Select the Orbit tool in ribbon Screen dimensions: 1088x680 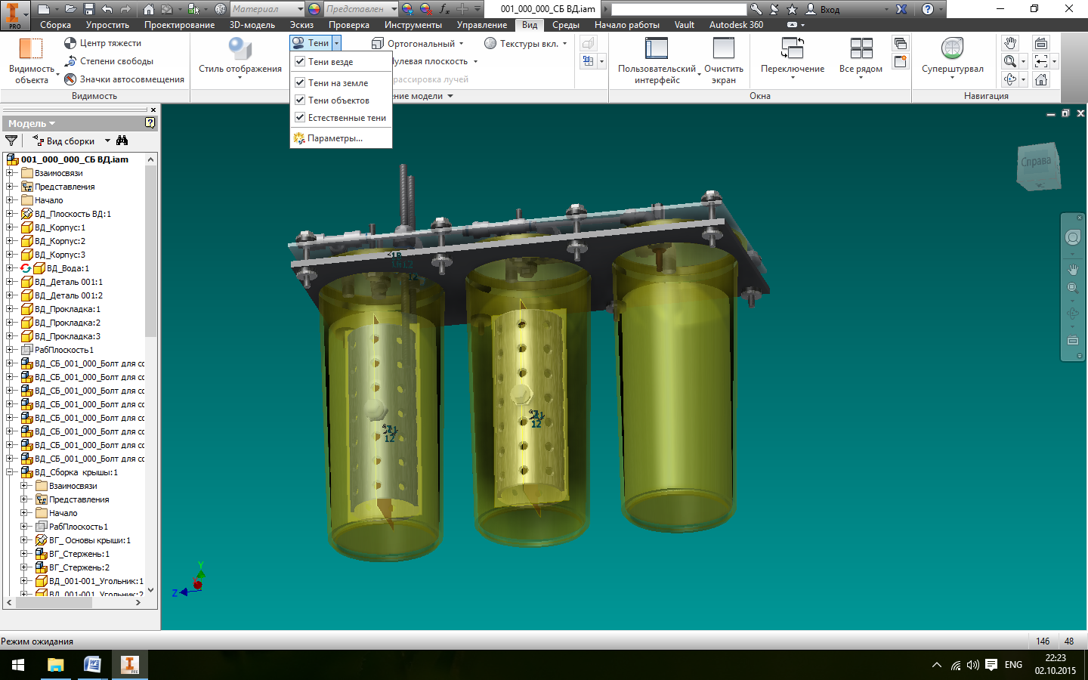point(1010,79)
